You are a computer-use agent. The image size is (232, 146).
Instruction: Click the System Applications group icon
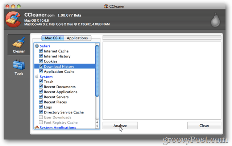point(37,127)
